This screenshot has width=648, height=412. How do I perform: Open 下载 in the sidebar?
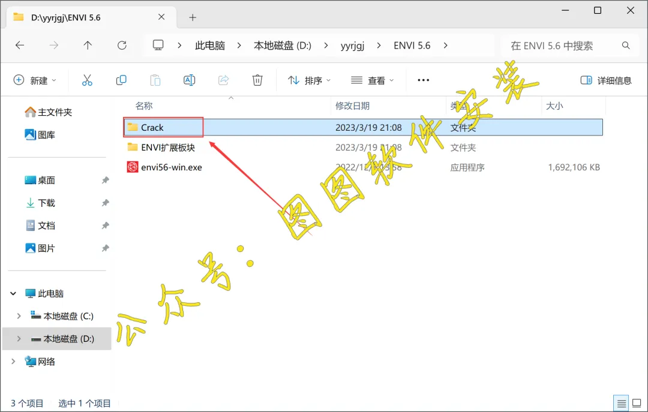click(x=40, y=203)
